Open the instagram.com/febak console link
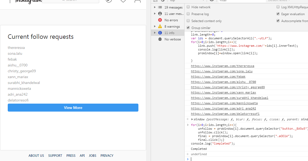 tap(218, 77)
